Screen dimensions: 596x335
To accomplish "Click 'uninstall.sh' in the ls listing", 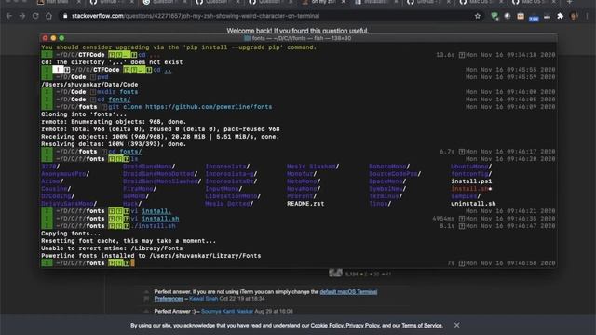I will [x=473, y=204].
